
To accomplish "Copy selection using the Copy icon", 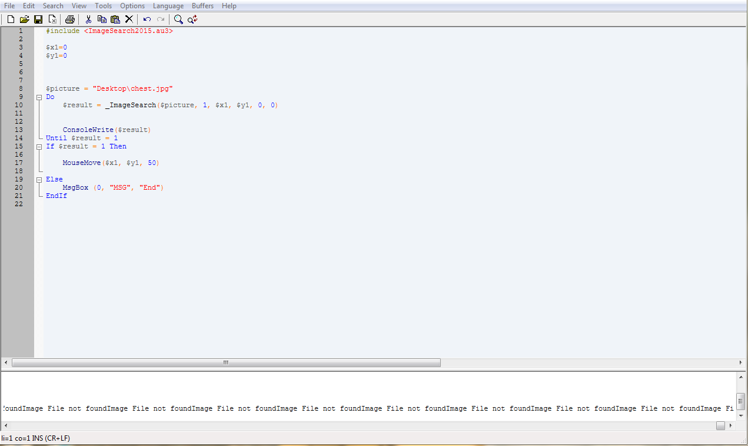I will (x=102, y=19).
